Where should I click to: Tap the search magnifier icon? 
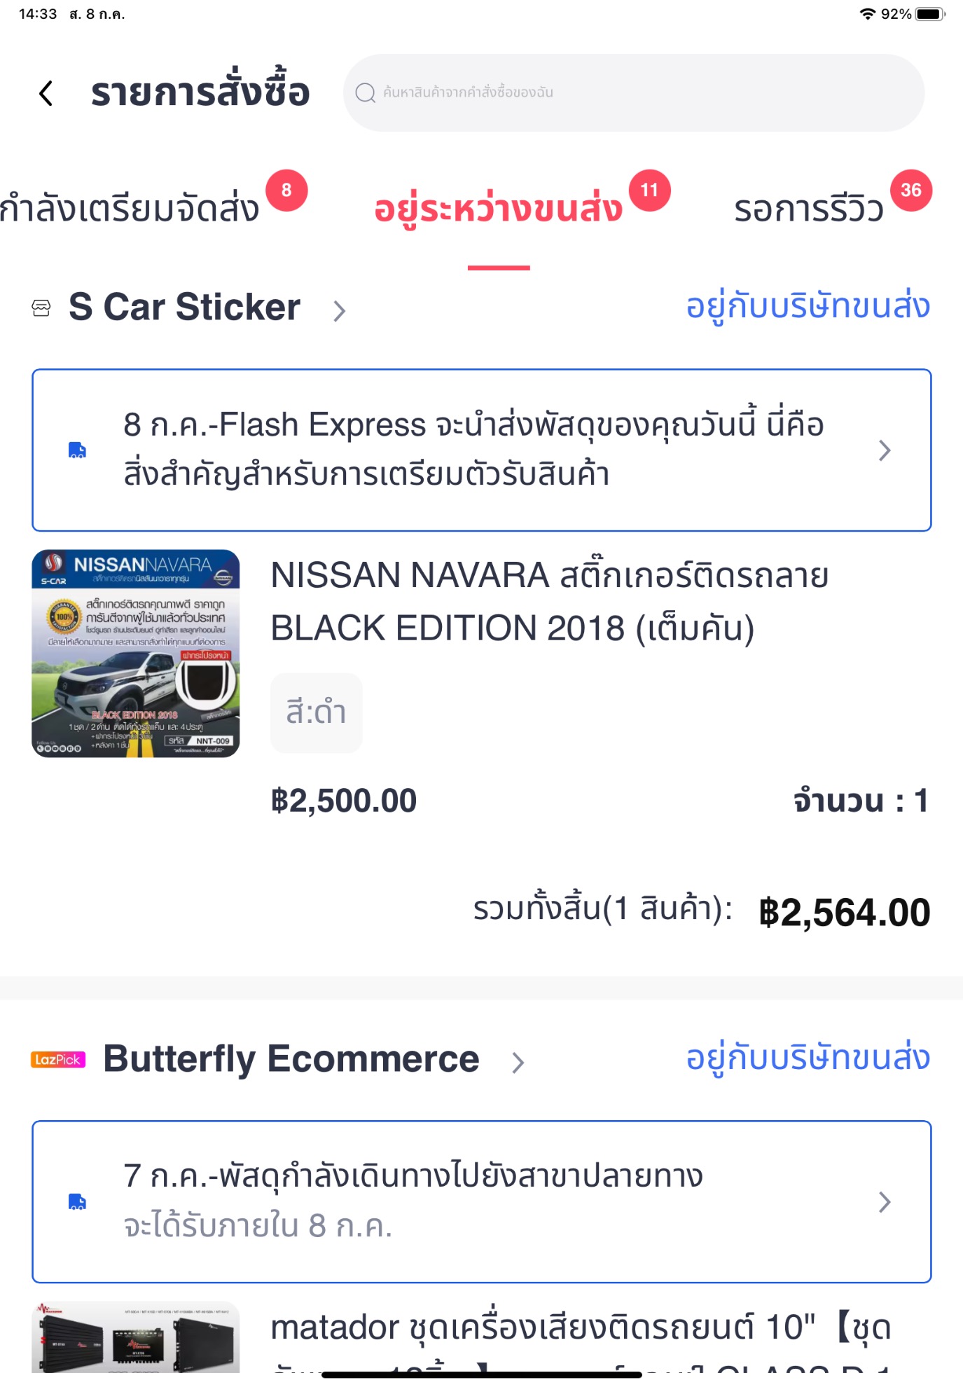click(365, 93)
